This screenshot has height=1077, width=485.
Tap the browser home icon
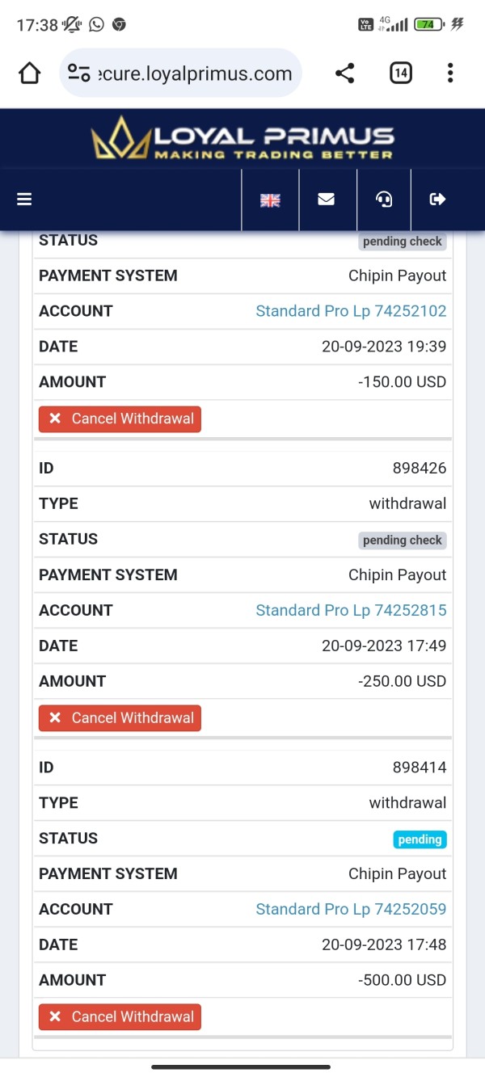[x=30, y=74]
